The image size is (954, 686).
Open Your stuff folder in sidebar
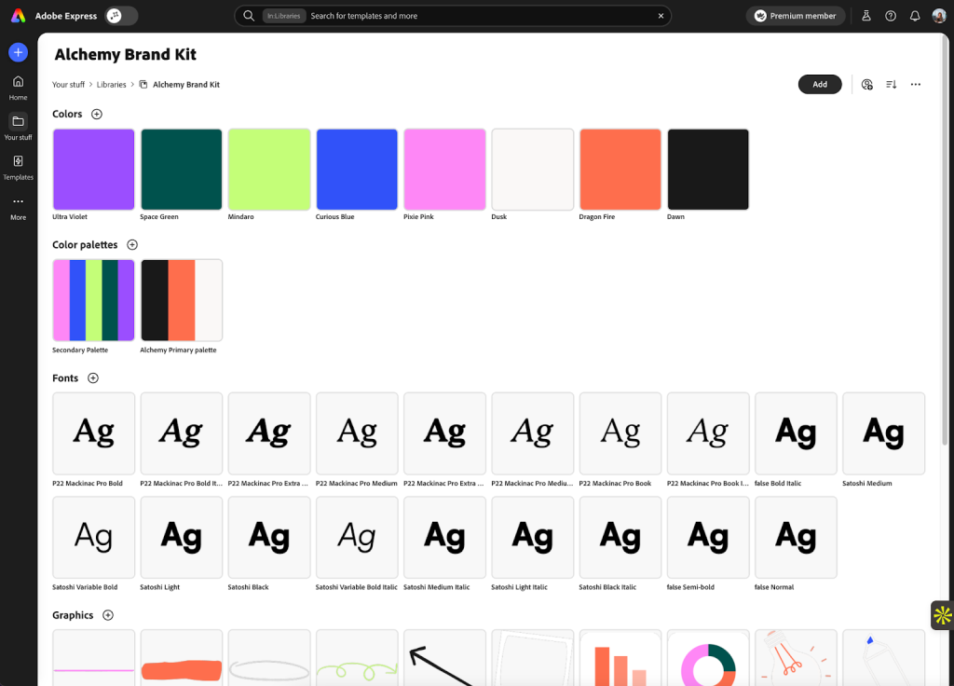(19, 127)
